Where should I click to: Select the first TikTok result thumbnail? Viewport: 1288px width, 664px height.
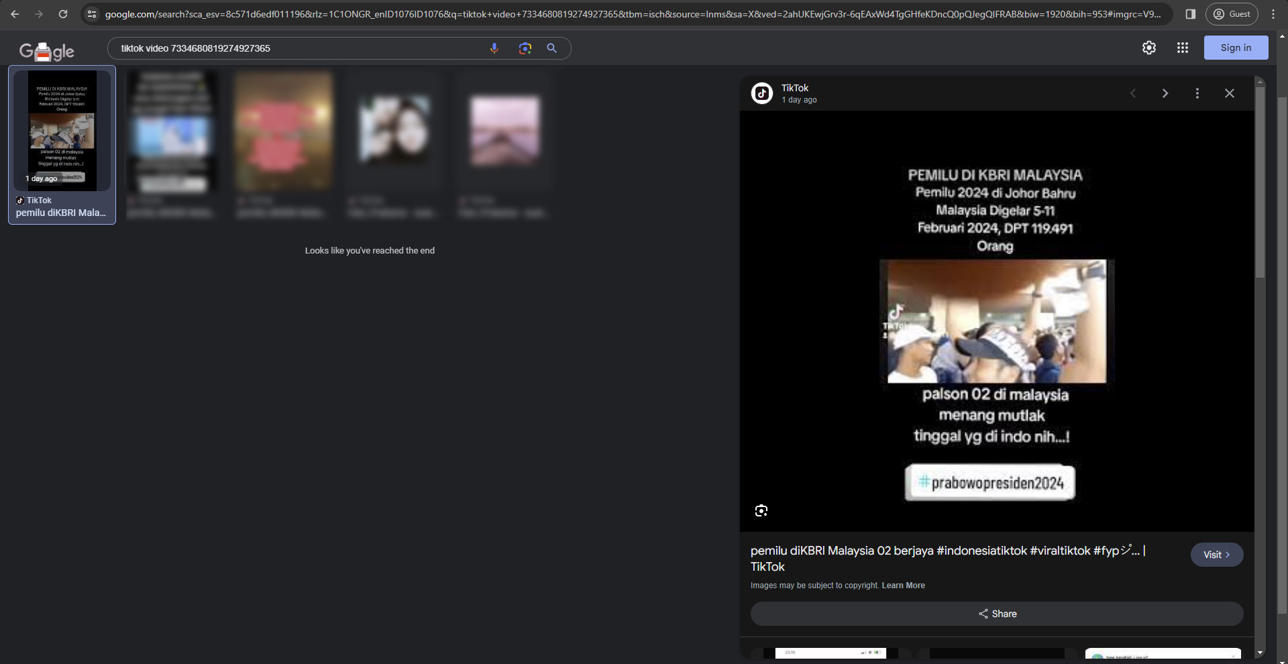tap(62, 131)
